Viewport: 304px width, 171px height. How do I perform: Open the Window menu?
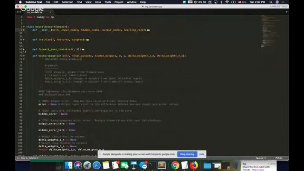(132, 2)
